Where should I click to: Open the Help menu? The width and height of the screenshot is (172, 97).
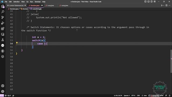44,2
